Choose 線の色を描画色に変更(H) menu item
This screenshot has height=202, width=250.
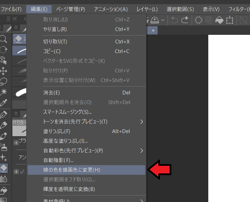click(86, 170)
